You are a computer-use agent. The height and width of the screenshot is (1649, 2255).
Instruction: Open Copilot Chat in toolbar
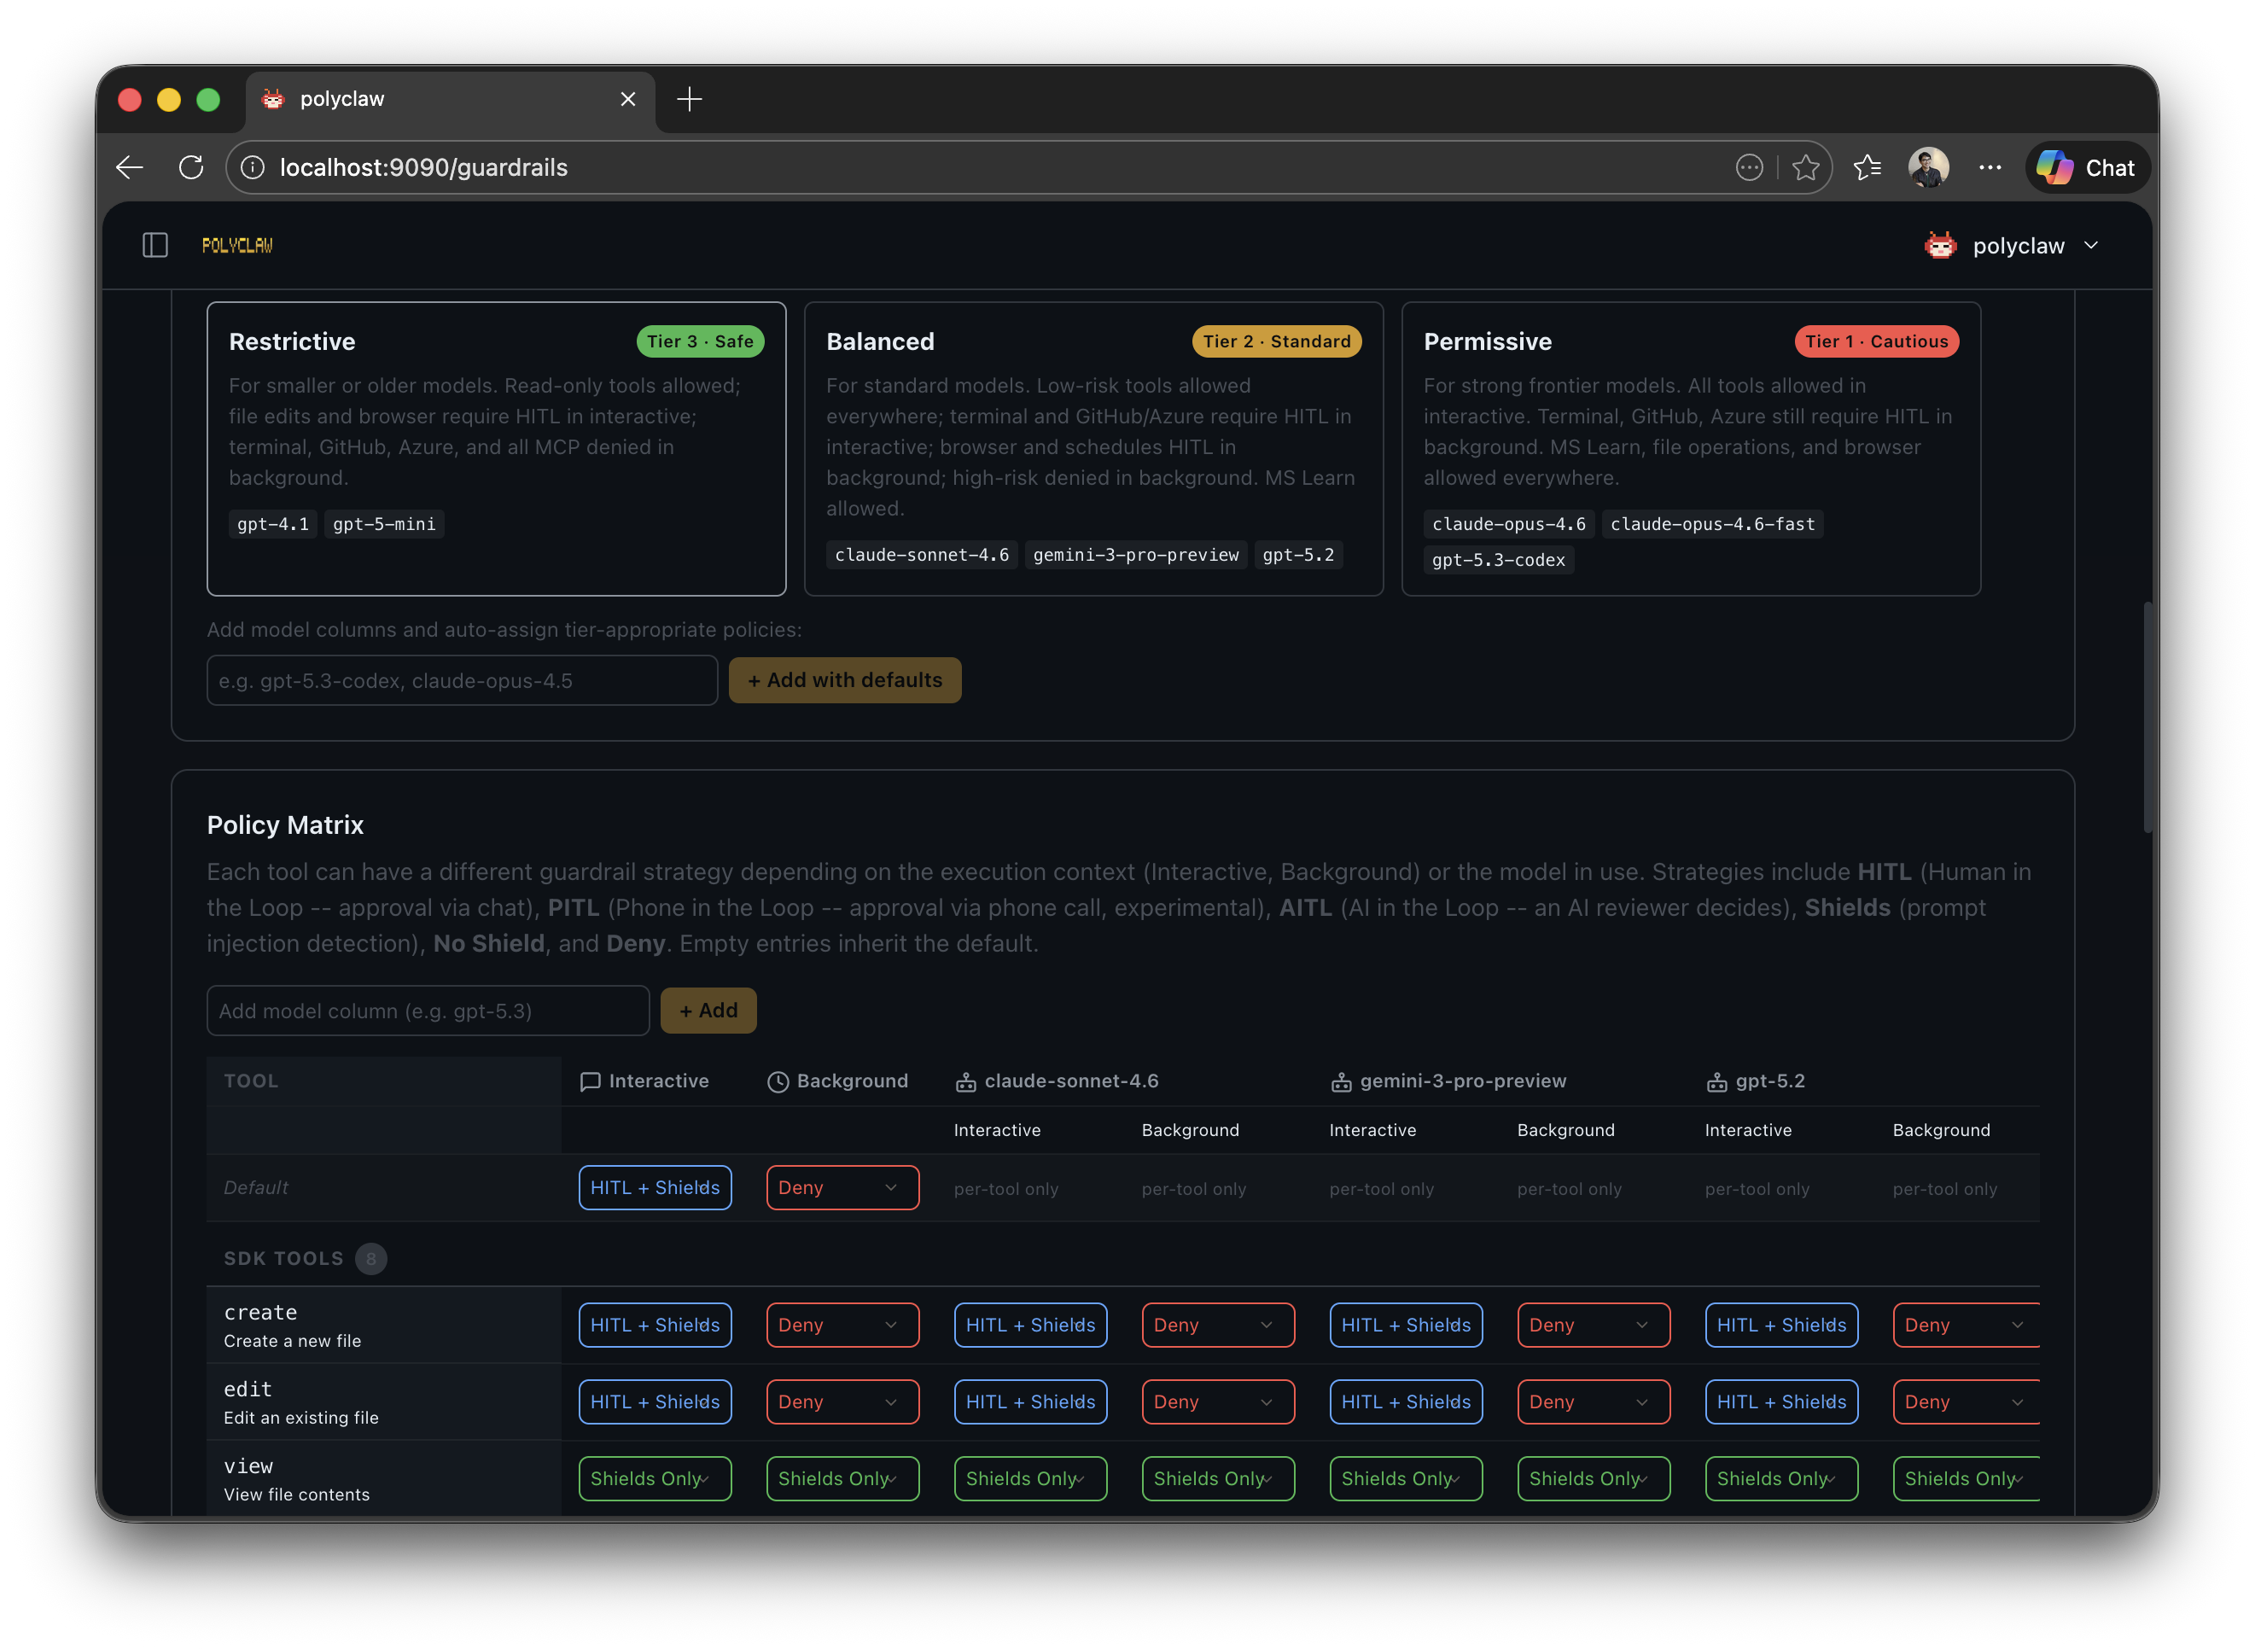pos(2088,167)
